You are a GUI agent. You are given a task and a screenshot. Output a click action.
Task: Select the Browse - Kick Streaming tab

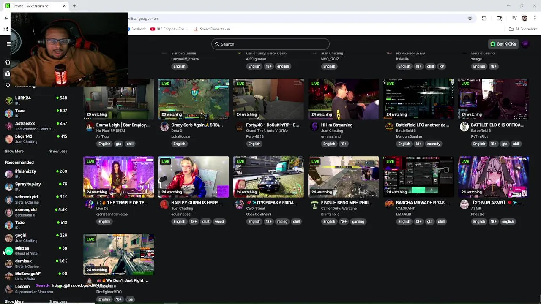click(x=36, y=6)
